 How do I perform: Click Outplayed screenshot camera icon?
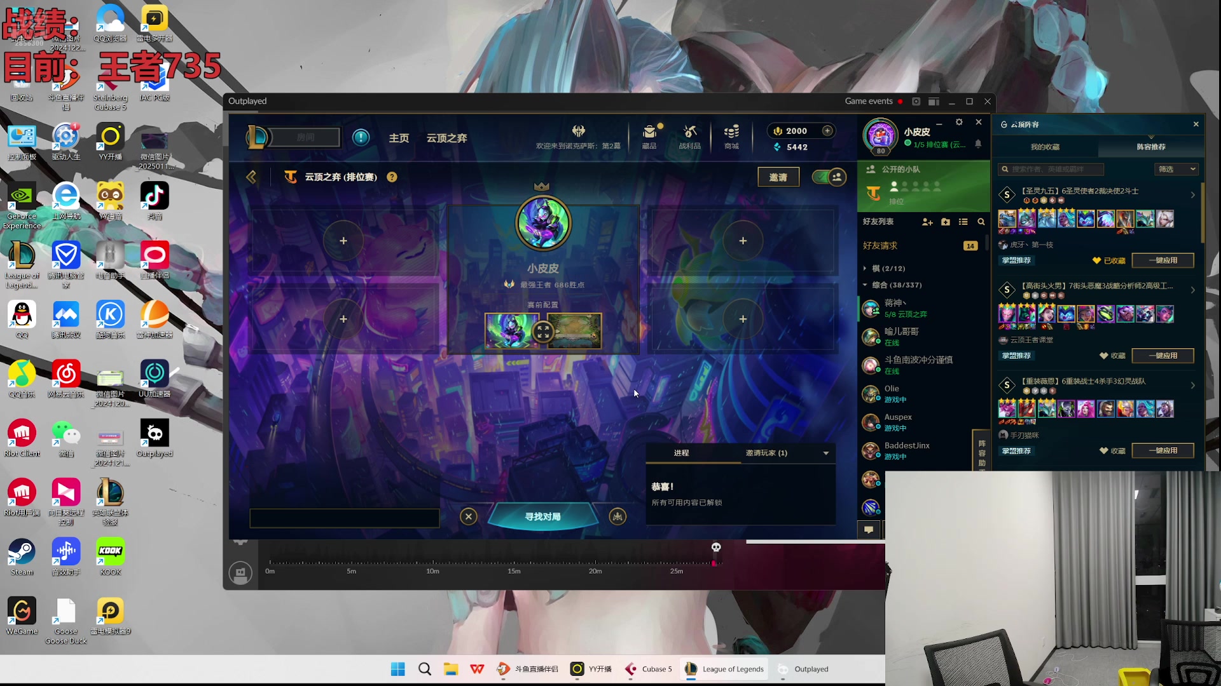pyautogui.click(x=916, y=102)
